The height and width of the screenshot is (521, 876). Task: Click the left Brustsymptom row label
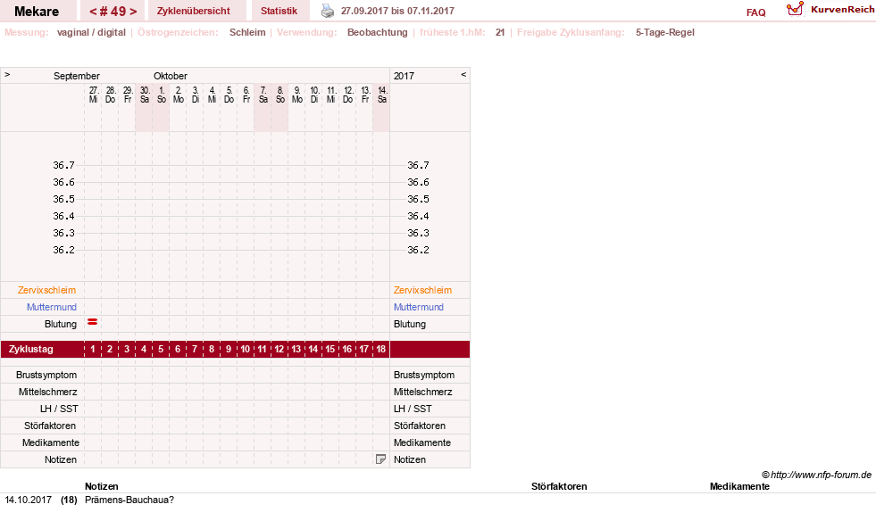pos(46,375)
